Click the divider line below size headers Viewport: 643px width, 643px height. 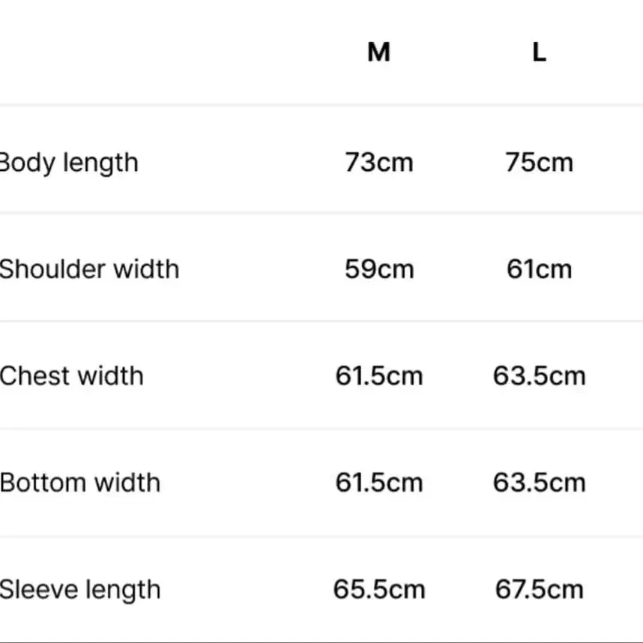tap(321, 106)
